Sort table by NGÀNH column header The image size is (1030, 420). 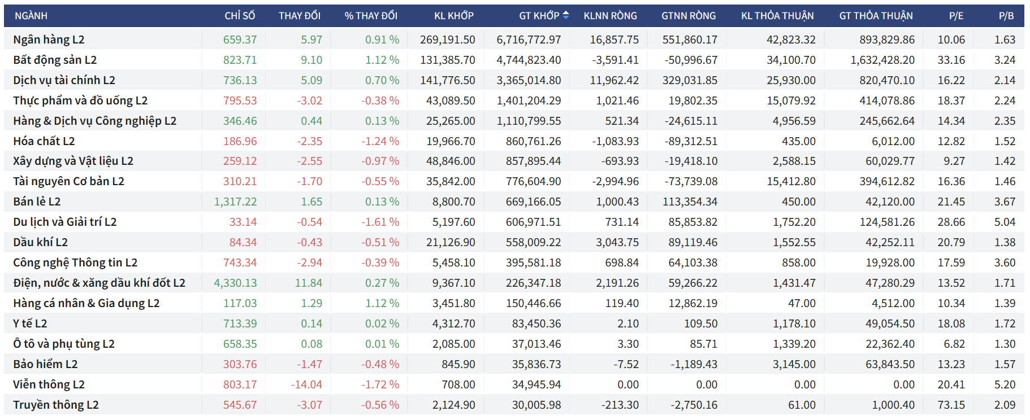click(x=31, y=16)
